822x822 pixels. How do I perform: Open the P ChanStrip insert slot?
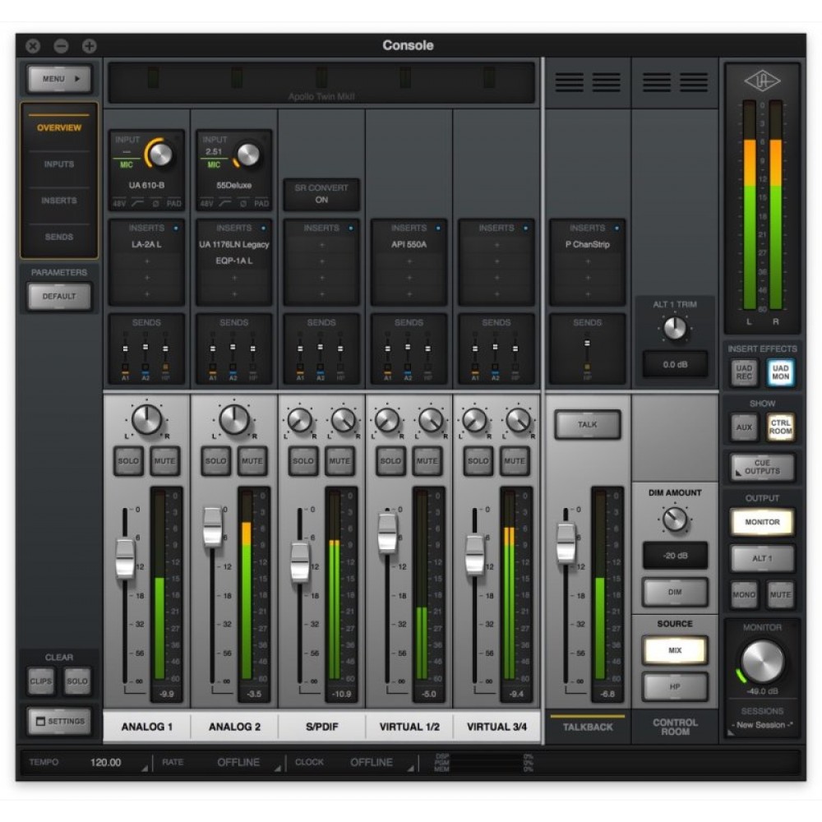[587, 244]
